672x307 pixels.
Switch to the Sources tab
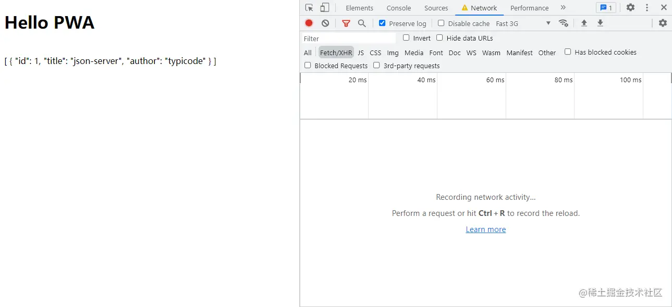coord(436,8)
